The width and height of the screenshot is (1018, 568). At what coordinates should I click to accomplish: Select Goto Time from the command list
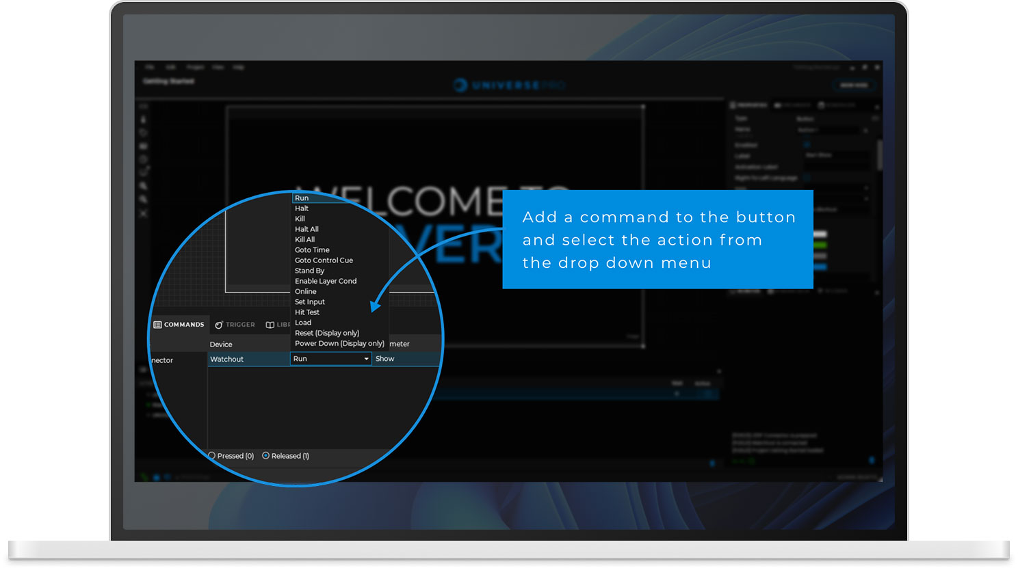click(x=312, y=249)
